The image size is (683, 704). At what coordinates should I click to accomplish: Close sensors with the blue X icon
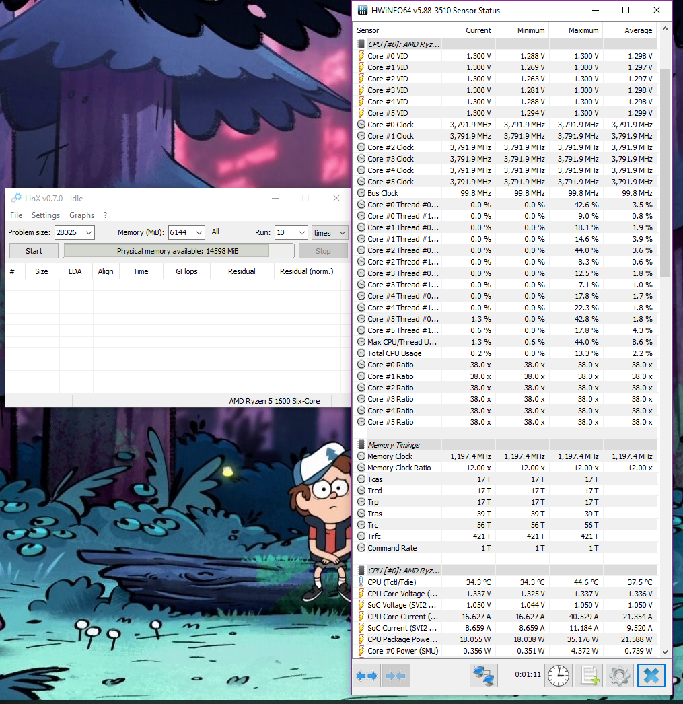(651, 675)
